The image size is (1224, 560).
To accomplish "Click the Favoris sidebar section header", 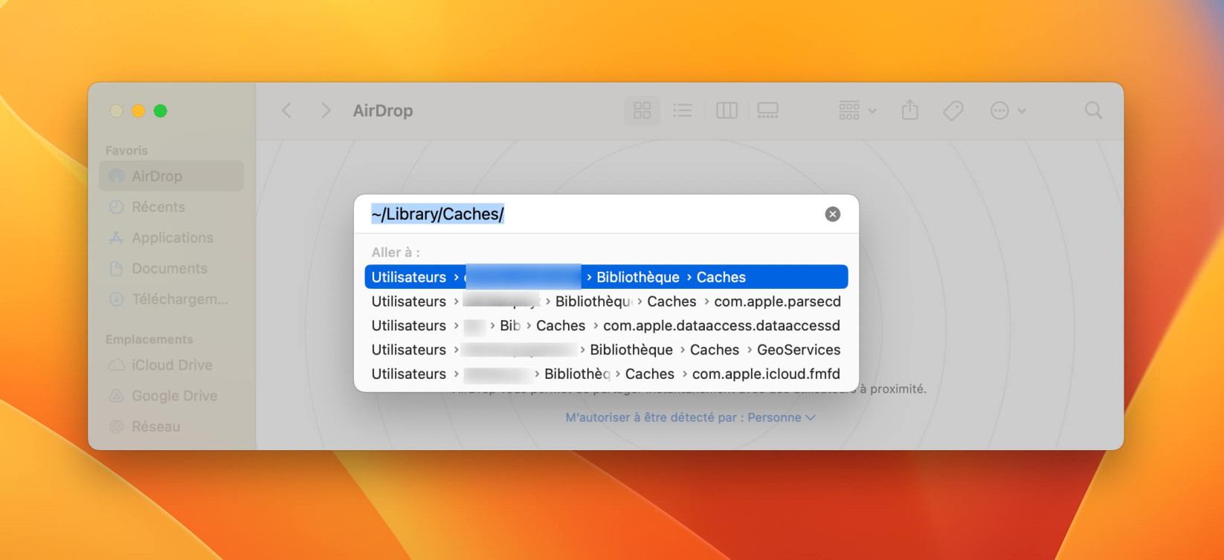I will click(x=126, y=150).
